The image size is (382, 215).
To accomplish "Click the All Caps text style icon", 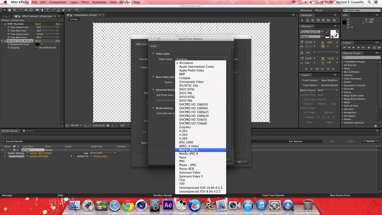I will (317, 69).
